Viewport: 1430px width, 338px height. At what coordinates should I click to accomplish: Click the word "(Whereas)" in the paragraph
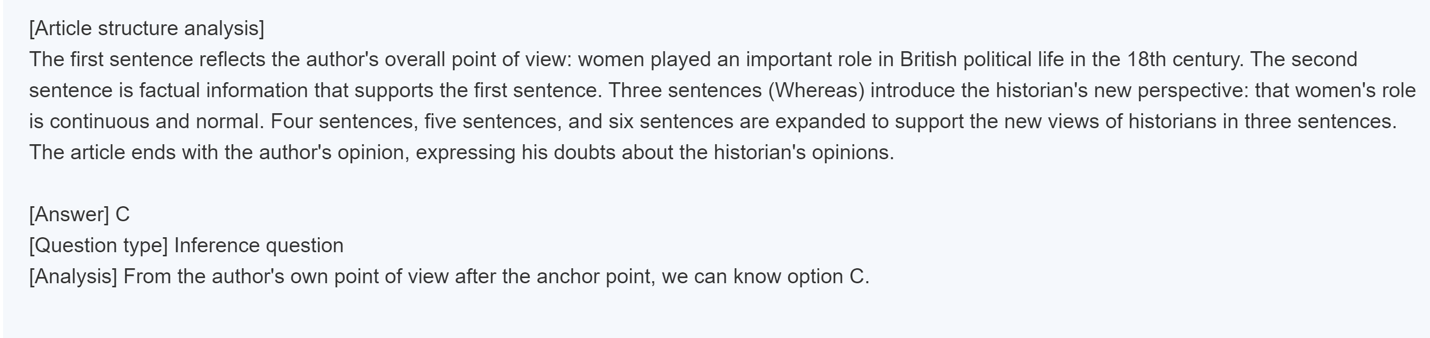tap(816, 90)
